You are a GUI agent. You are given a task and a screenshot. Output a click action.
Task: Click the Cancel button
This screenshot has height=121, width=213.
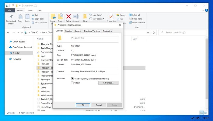(x=99, y=105)
